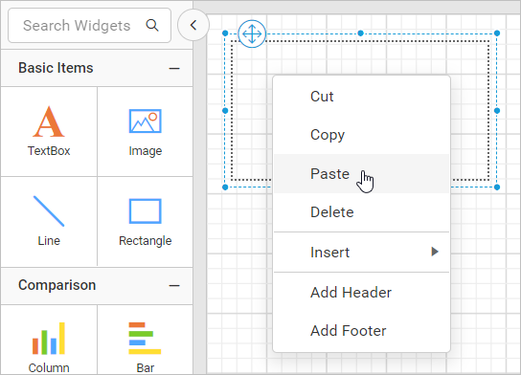Select the TextBox widget icon
The height and width of the screenshot is (375, 521).
(x=49, y=121)
